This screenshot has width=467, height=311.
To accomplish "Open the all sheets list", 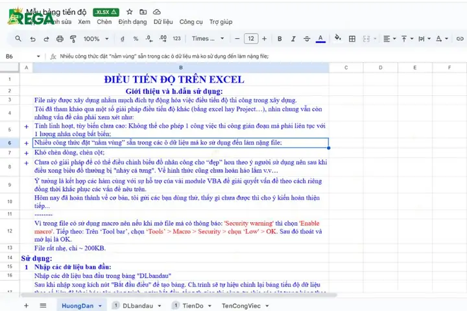I will point(43,306).
